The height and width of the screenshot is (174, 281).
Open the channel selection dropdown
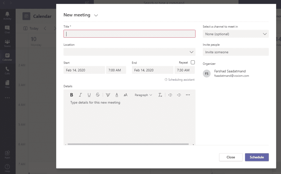[235, 33]
